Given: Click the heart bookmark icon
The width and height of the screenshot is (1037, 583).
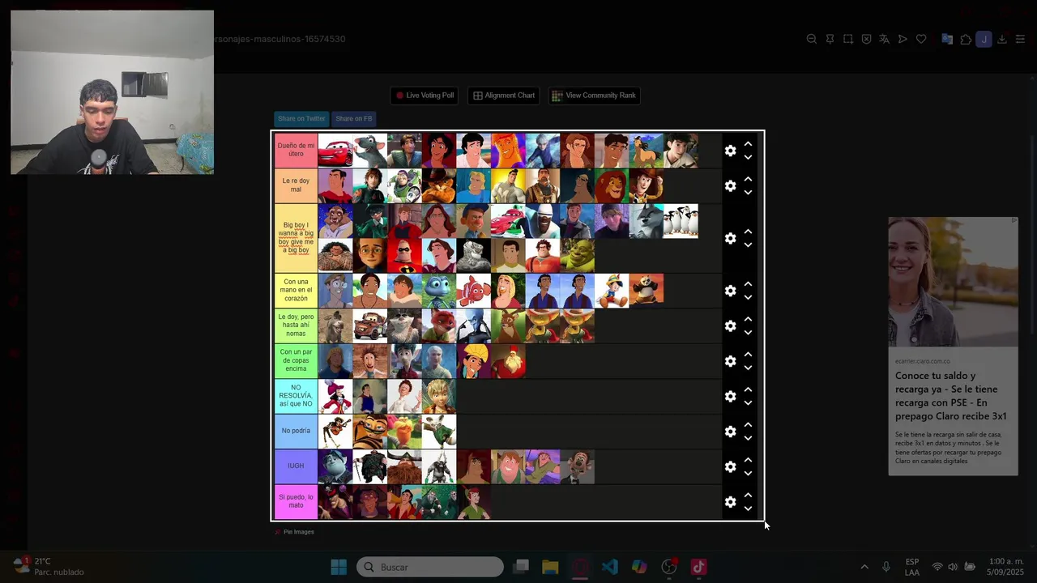Looking at the screenshot, I should pyautogui.click(x=921, y=39).
